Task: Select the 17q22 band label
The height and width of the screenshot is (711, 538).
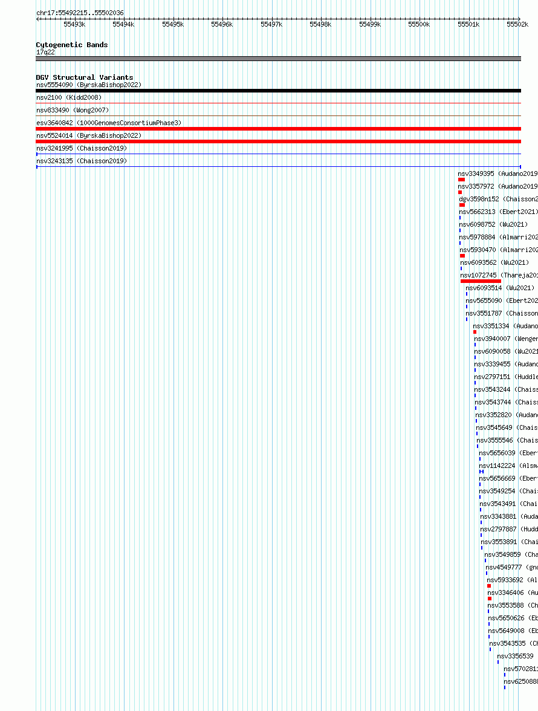Action: click(45, 52)
